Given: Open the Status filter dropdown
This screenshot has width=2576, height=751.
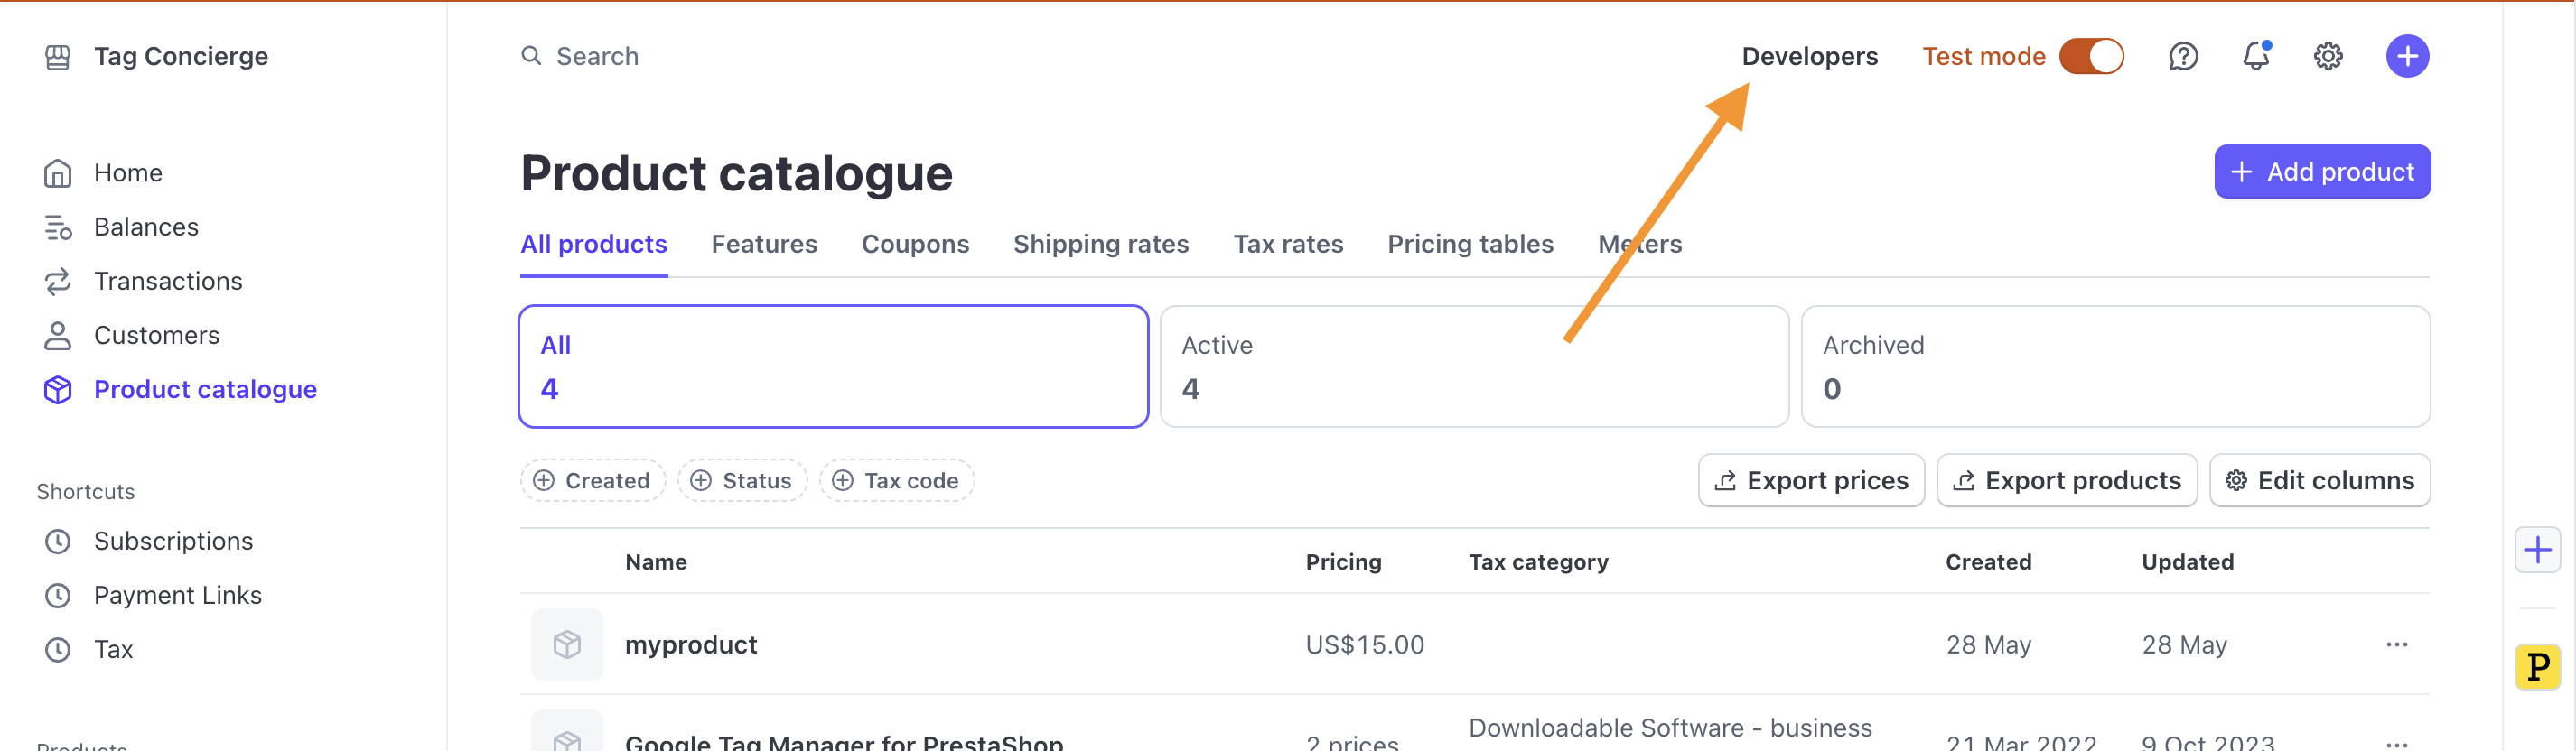Looking at the screenshot, I should point(742,480).
